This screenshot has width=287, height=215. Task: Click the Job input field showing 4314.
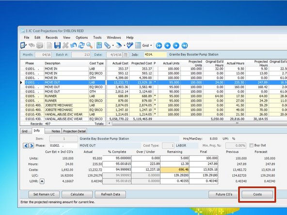[x=156, y=55]
